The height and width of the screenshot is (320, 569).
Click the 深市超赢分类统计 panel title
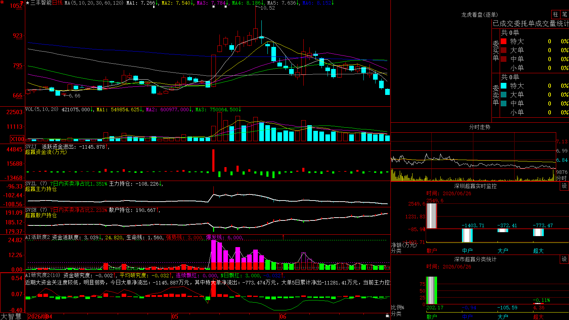click(x=475, y=259)
